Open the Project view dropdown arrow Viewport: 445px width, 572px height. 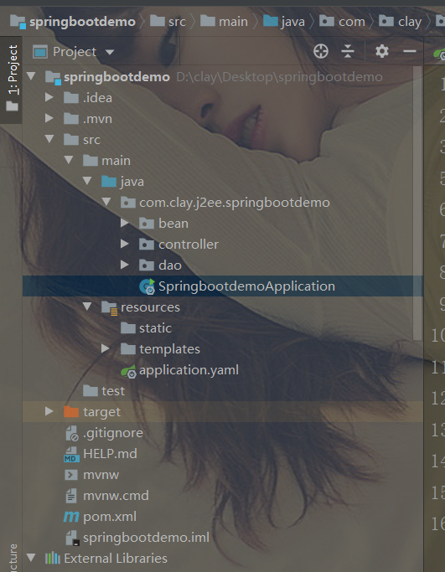click(x=110, y=52)
